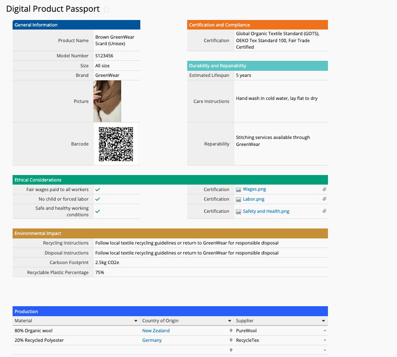Toggle the no child or forced labor checkmark

[98, 199]
